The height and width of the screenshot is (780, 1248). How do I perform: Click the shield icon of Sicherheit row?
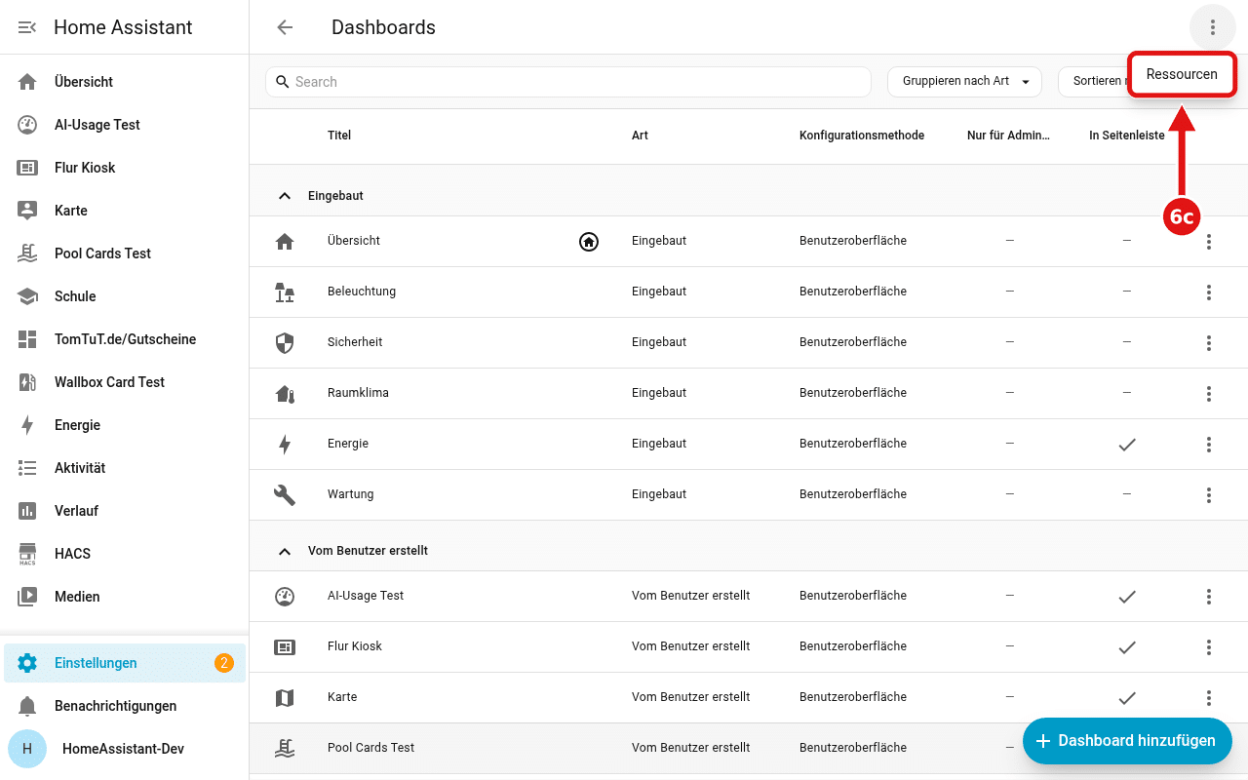[285, 343]
